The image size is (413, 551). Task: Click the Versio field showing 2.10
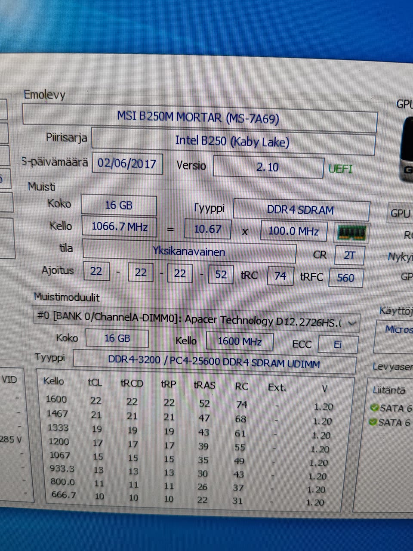(268, 167)
